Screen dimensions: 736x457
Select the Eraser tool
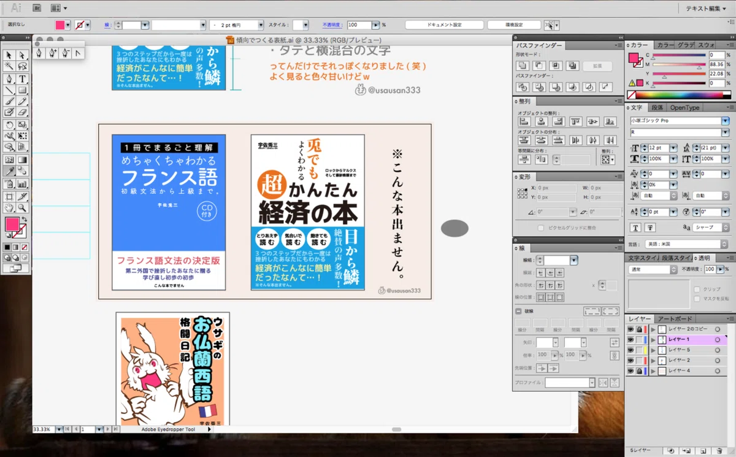(23, 112)
